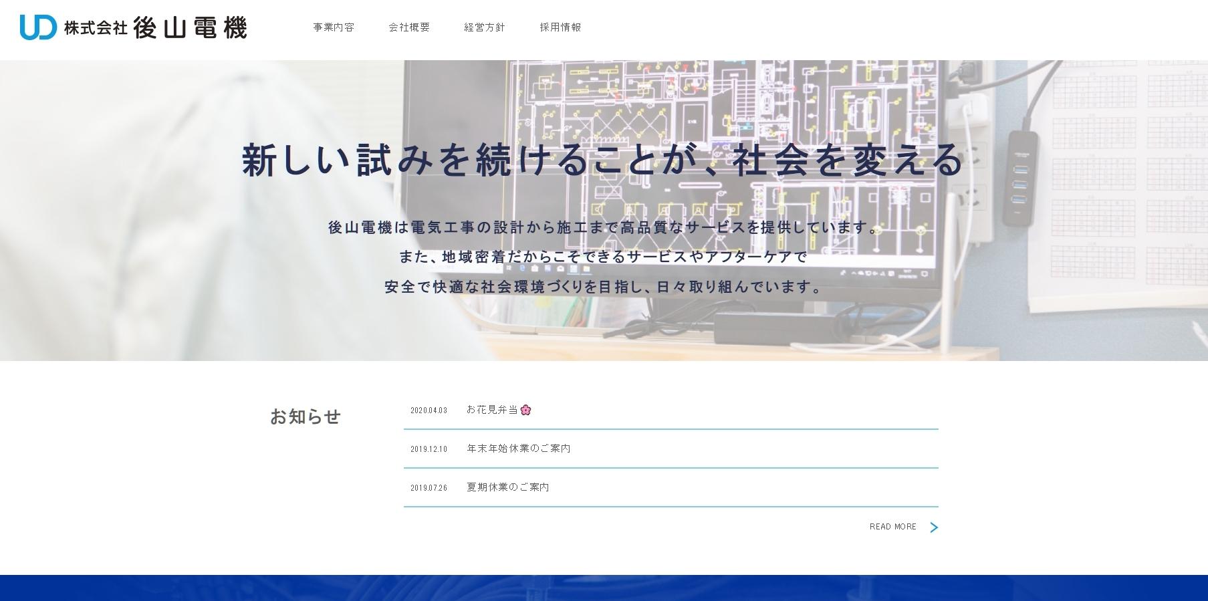Go to the 会社概要 page
Image resolution: width=1208 pixels, height=601 pixels.
coord(409,27)
